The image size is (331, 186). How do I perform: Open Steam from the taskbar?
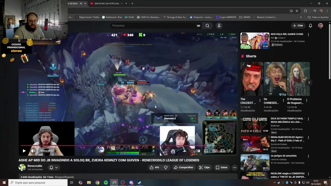pyautogui.click(x=139, y=183)
